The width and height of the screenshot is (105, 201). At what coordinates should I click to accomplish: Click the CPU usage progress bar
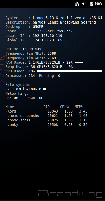pyautogui.click(x=70, y=71)
